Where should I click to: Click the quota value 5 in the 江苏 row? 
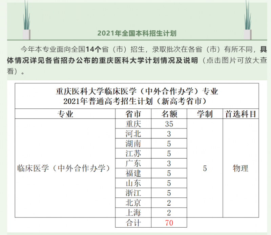tap(169, 153)
